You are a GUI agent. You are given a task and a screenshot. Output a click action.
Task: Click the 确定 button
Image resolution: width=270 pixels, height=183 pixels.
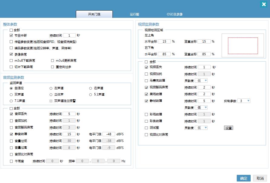pyautogui.click(x=243, y=178)
